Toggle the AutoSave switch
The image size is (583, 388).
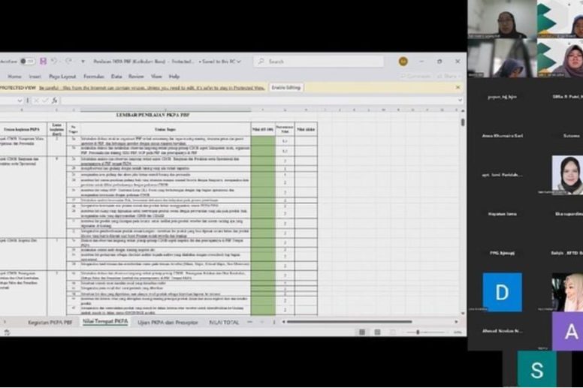(x=27, y=62)
